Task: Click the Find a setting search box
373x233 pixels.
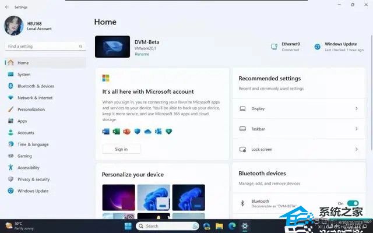Action: point(45,47)
